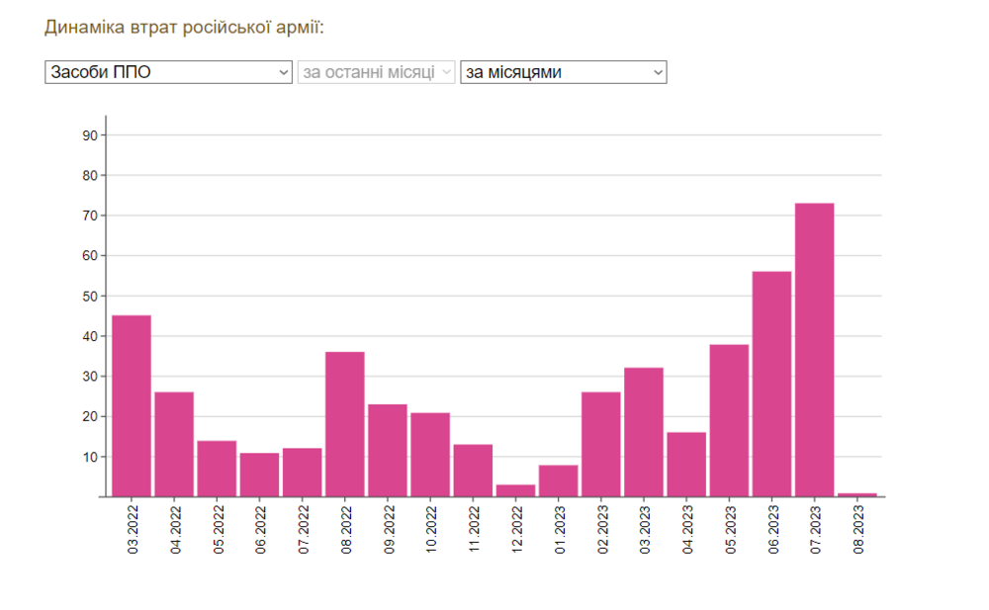This screenshot has width=989, height=610.
Task: Click the Динаміка втрат російської армії heading
Action: [x=184, y=28]
